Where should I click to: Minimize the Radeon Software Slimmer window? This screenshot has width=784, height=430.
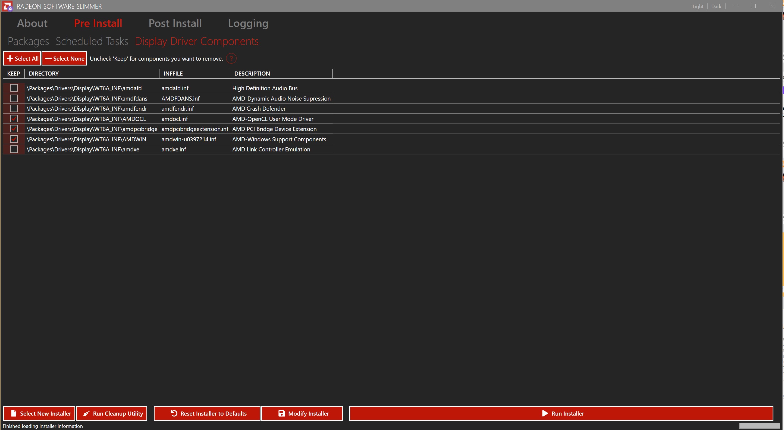click(735, 6)
